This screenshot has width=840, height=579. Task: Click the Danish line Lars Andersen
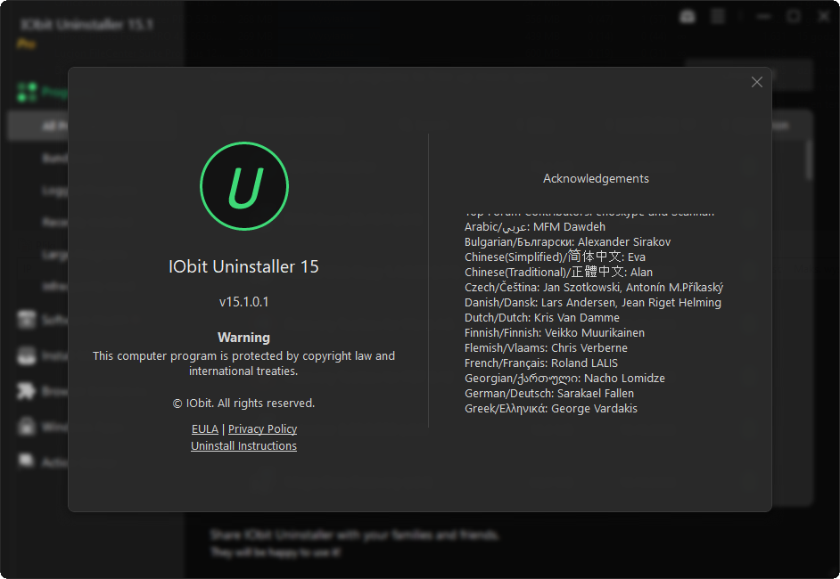point(592,302)
